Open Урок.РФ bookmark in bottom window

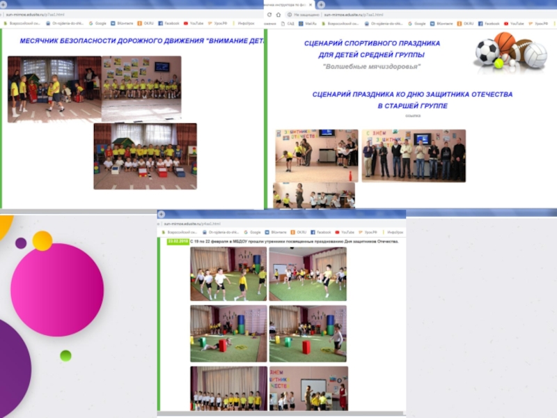[368, 232]
